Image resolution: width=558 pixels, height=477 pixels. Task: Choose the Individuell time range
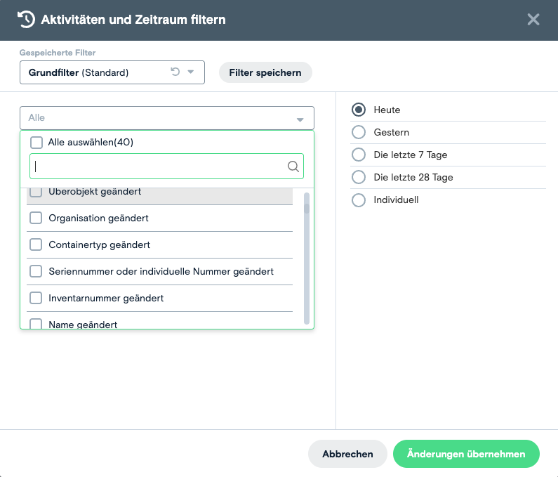359,200
